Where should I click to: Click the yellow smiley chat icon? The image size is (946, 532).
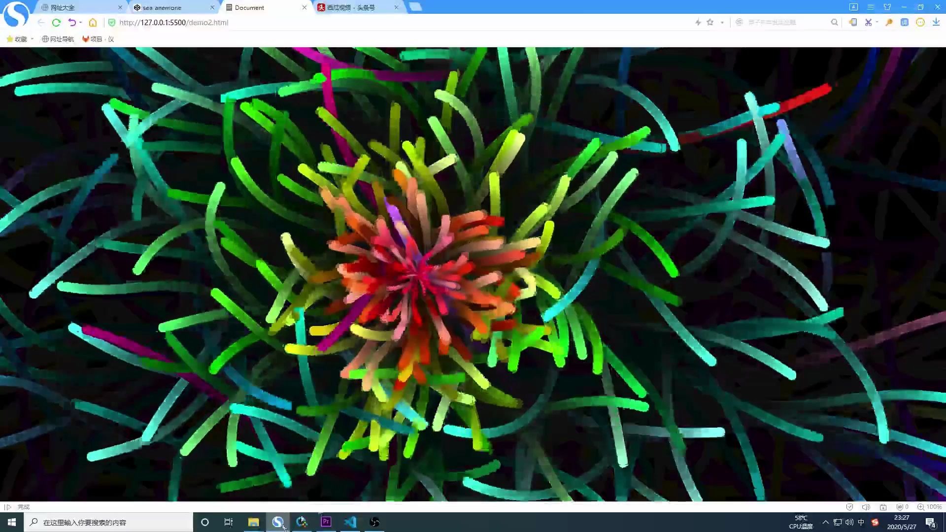920,22
